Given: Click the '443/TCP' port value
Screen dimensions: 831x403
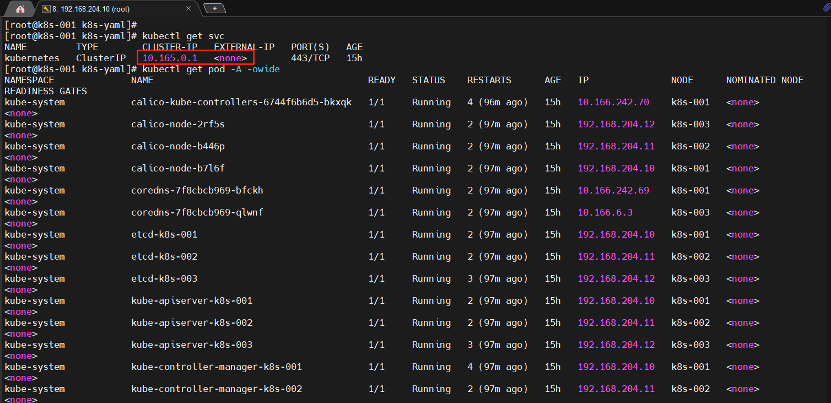Looking at the screenshot, I should [x=310, y=58].
